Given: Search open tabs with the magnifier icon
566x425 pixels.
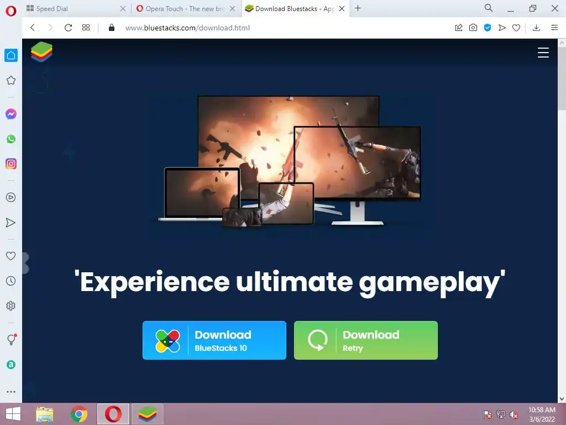Looking at the screenshot, I should pyautogui.click(x=489, y=8).
